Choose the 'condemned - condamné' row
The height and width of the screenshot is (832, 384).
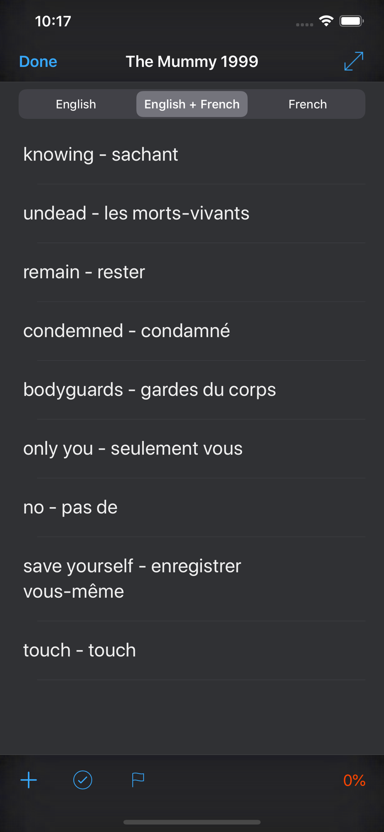(192, 331)
